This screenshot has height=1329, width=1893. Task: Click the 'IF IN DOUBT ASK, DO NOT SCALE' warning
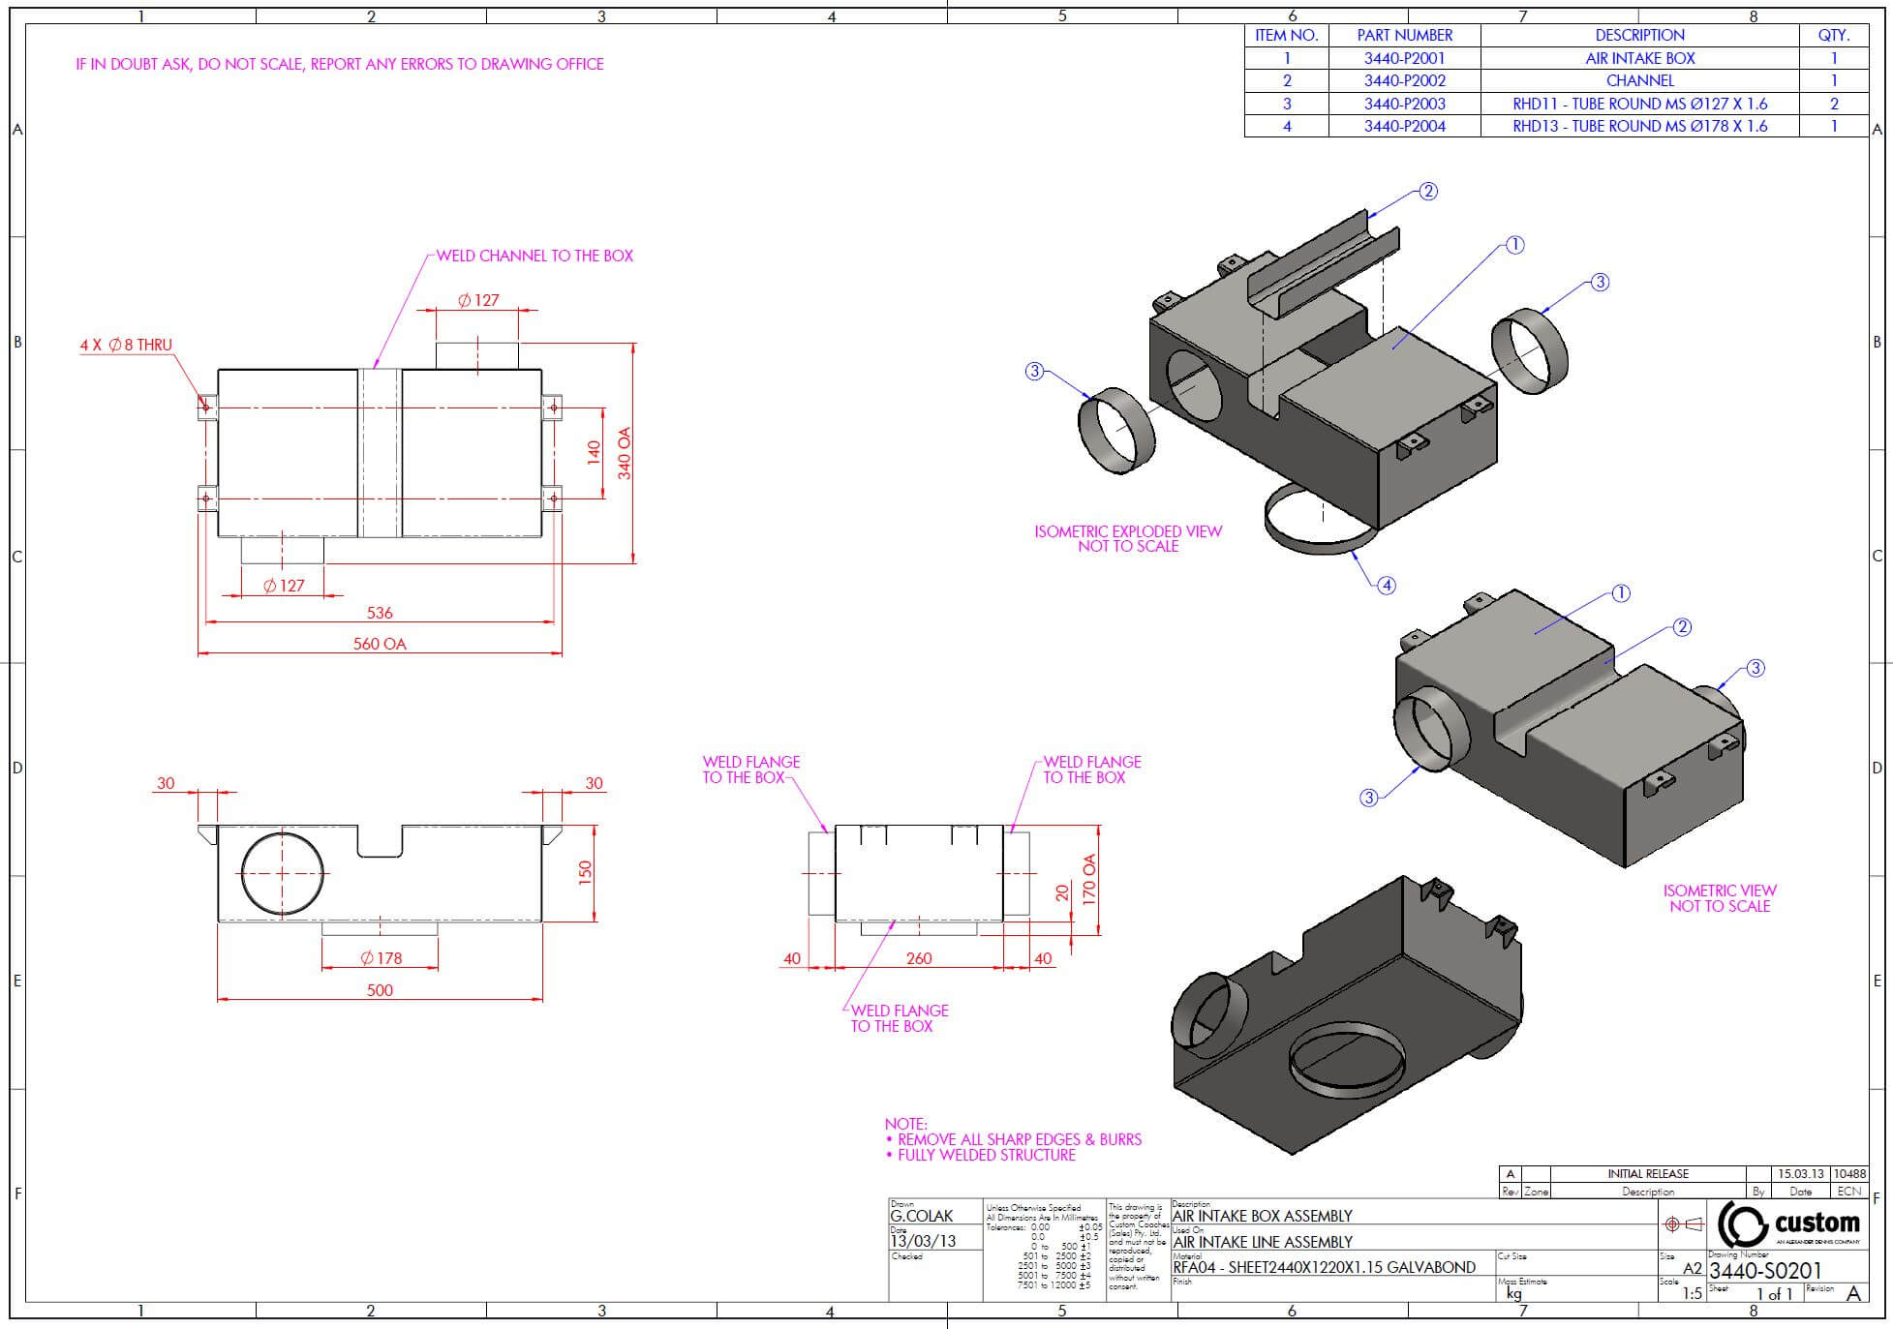[x=340, y=64]
